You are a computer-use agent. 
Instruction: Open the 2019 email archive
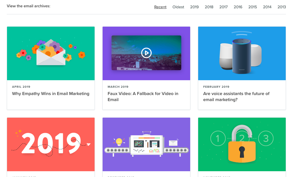(x=194, y=7)
